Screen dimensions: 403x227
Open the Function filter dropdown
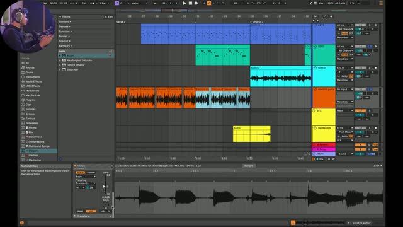(x=65, y=32)
